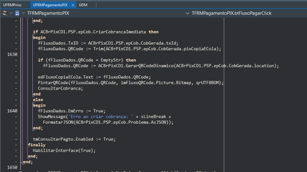Expand the chevron before the TFRMPagamentoPIX class name
The width and height of the screenshot is (307, 172).
click(x=23, y=13)
